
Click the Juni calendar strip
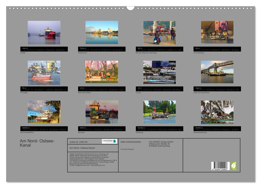pos(102,89)
